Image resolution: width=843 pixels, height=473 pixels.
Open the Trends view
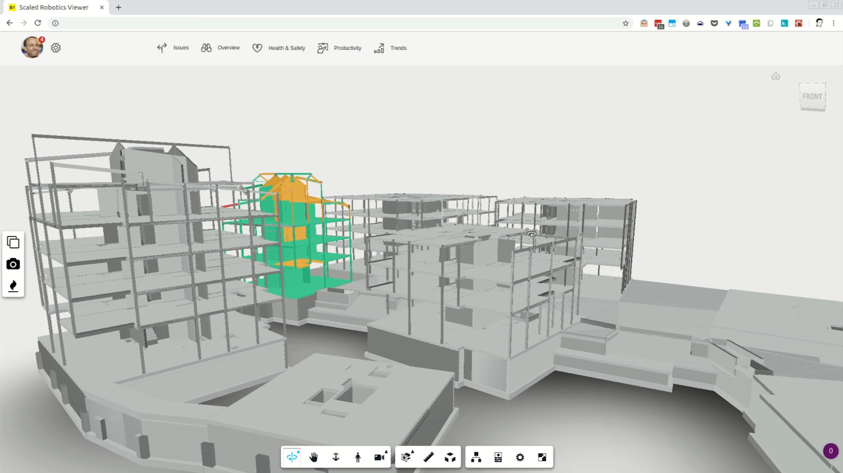[391, 48]
